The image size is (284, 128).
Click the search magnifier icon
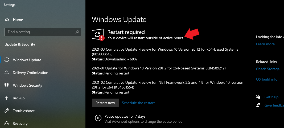77,32
